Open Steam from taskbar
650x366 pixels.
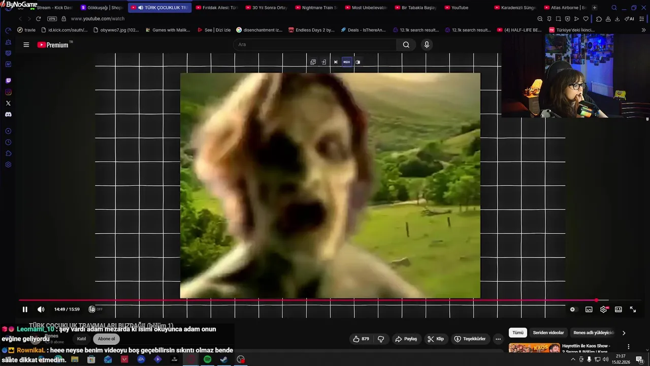[x=223, y=359]
